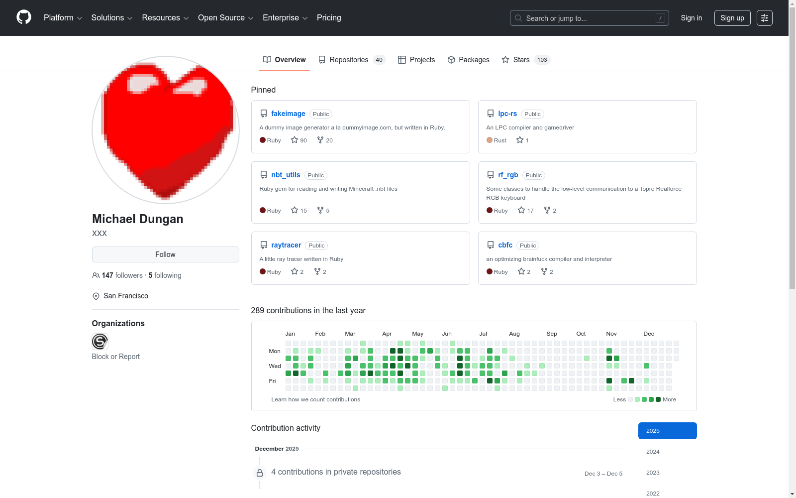Viewport: 796px width, 498px height.
Task: Switch to the Projects tab
Action: (x=416, y=60)
